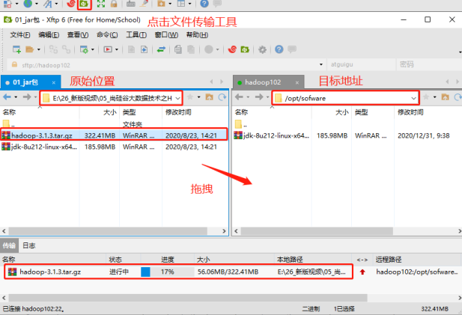This screenshot has height=315, width=462.
Task: Switch to the 传输 transfer tab
Action: click(9, 245)
